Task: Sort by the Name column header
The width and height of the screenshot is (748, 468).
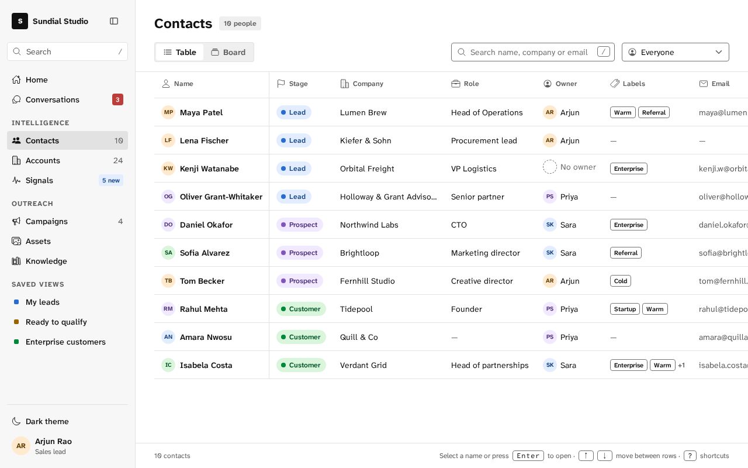Action: (x=178, y=84)
